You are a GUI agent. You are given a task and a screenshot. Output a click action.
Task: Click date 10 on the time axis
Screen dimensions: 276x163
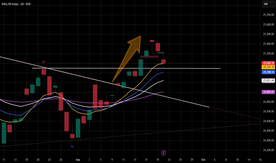click(238, 160)
